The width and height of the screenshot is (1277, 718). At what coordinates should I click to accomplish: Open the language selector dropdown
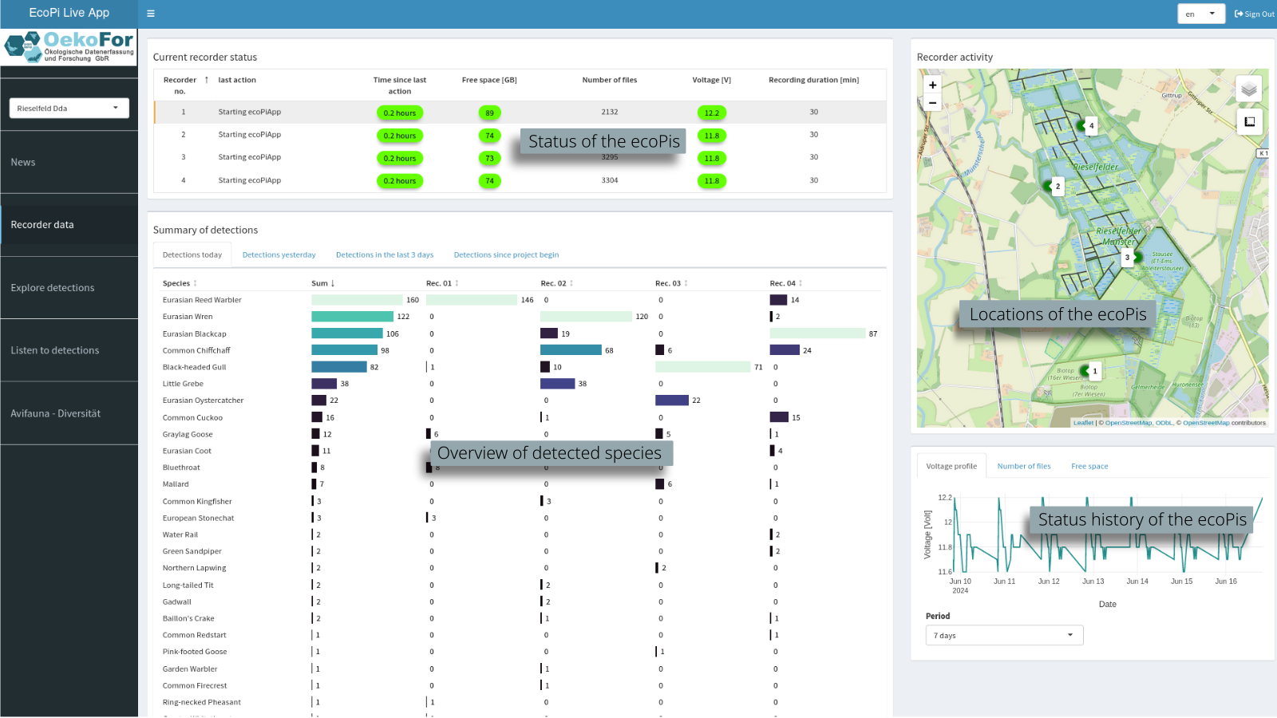(x=1200, y=14)
